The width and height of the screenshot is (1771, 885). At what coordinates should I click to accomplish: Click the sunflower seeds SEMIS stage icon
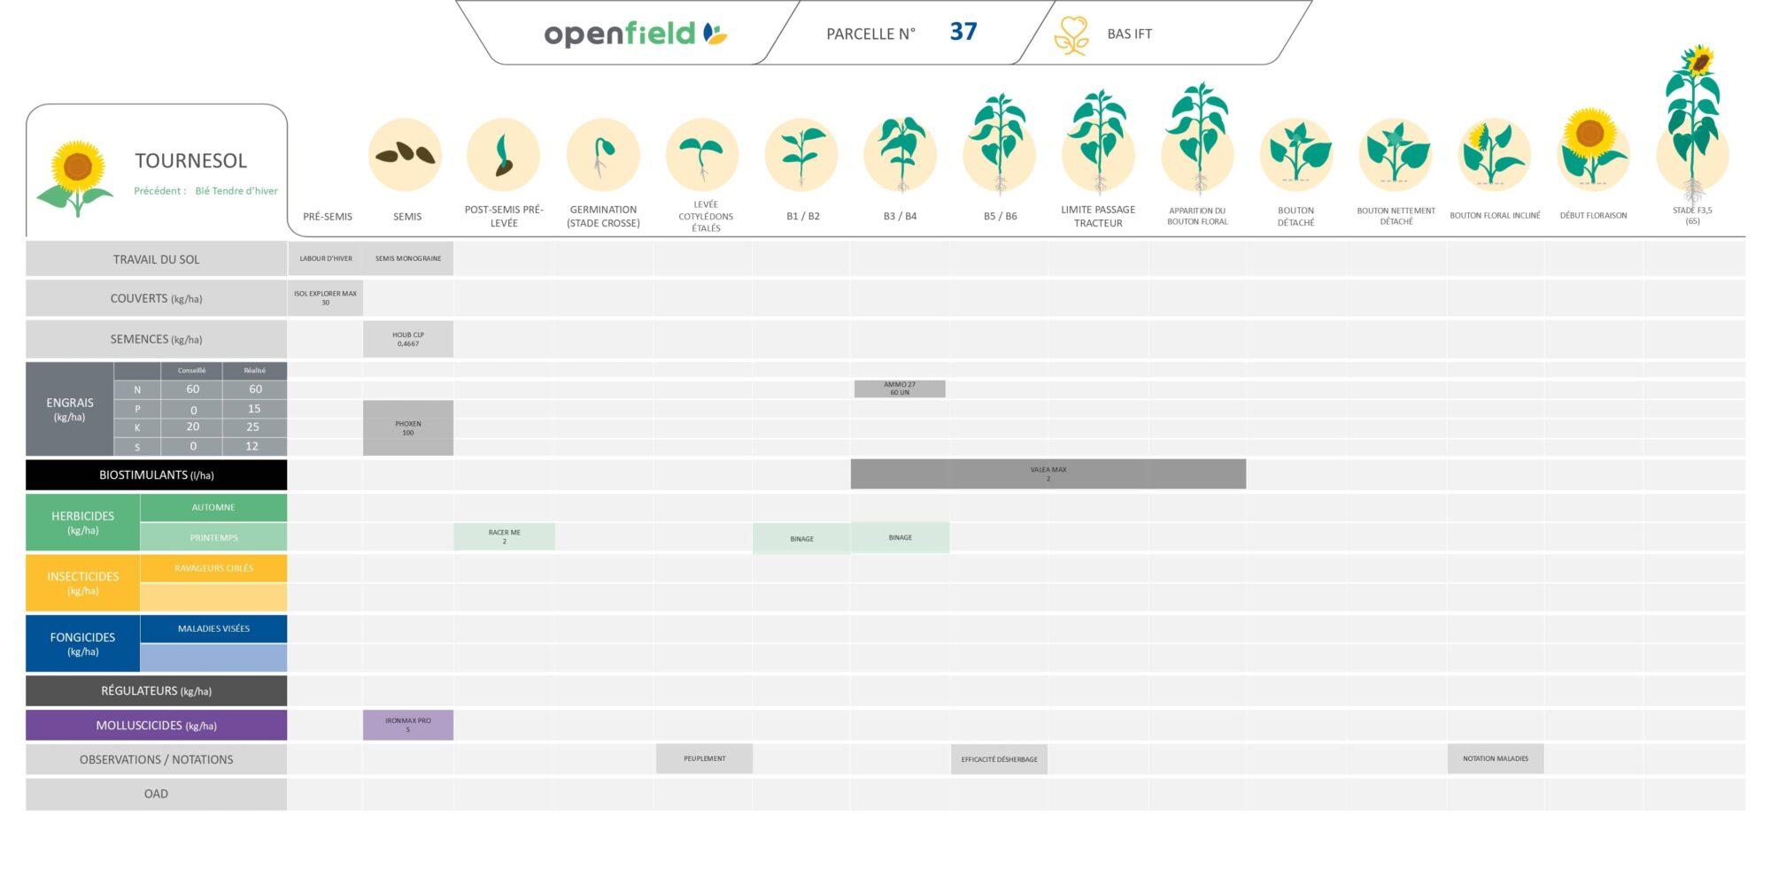(x=406, y=156)
